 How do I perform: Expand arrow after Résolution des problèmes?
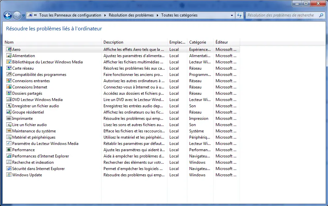point(157,15)
